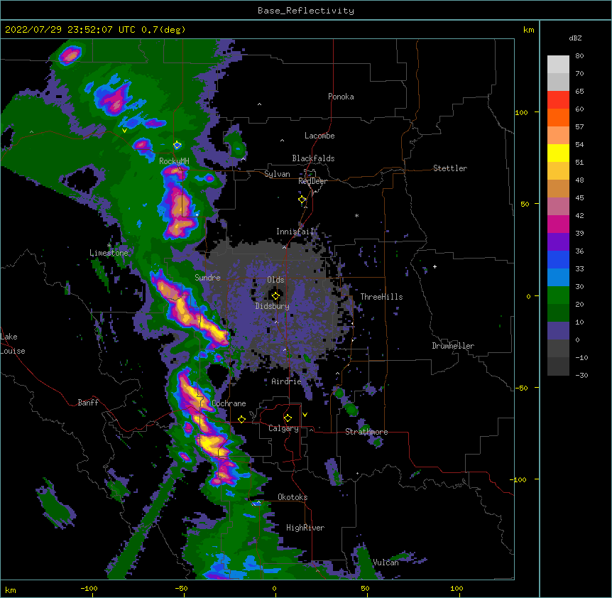Click the -50 tick on the right axis
The height and width of the screenshot is (598, 612).
click(x=521, y=388)
